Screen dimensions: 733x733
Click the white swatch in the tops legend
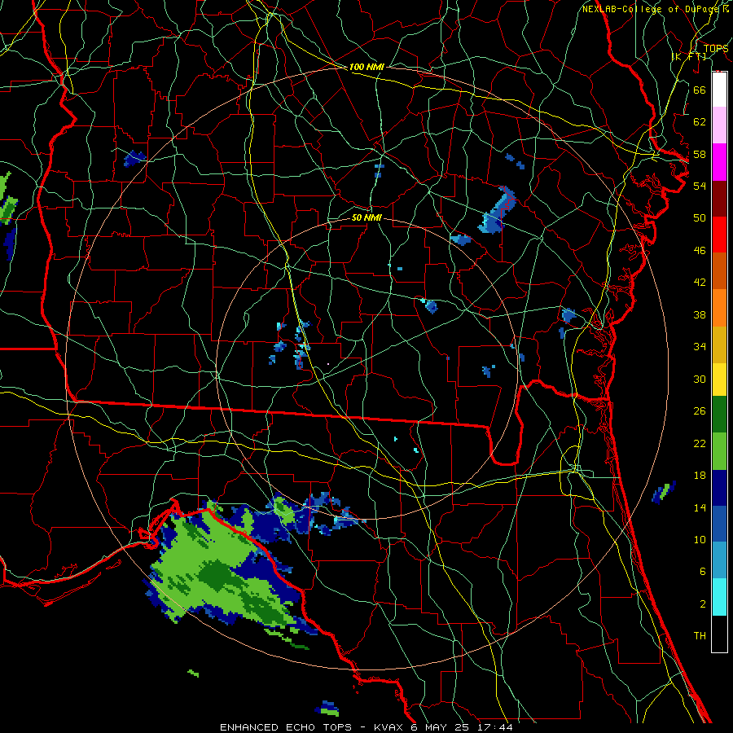point(719,90)
